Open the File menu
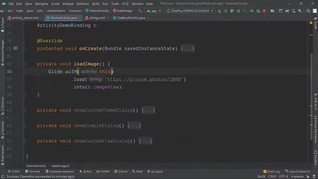Image resolution: width=318 pixels, height=179 pixels. point(11,3)
